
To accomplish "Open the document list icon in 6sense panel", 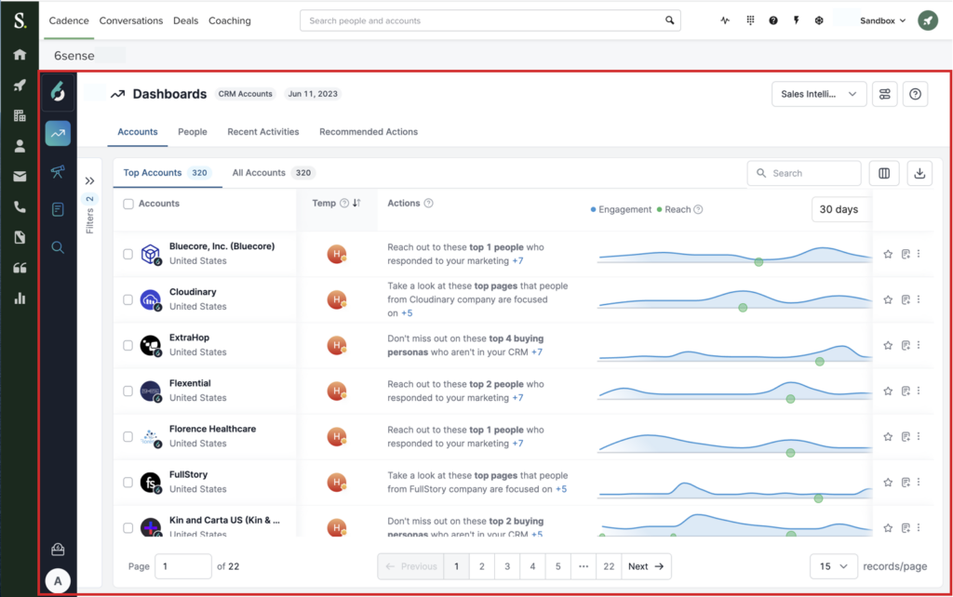I will pyautogui.click(x=58, y=209).
